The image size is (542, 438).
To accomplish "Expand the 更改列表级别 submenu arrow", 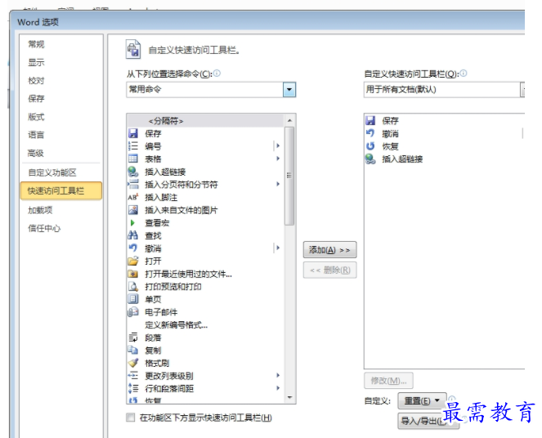I will click(x=278, y=375).
